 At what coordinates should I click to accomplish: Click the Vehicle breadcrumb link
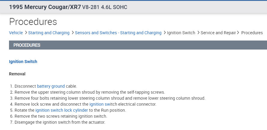click(x=16, y=33)
